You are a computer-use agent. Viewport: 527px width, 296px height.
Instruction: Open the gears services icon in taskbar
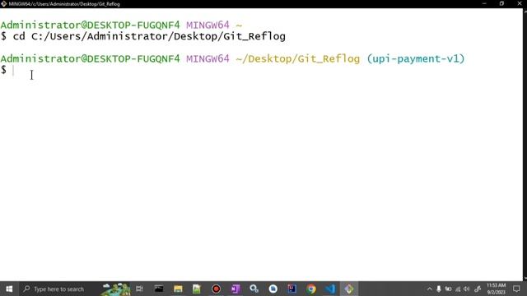point(254,289)
